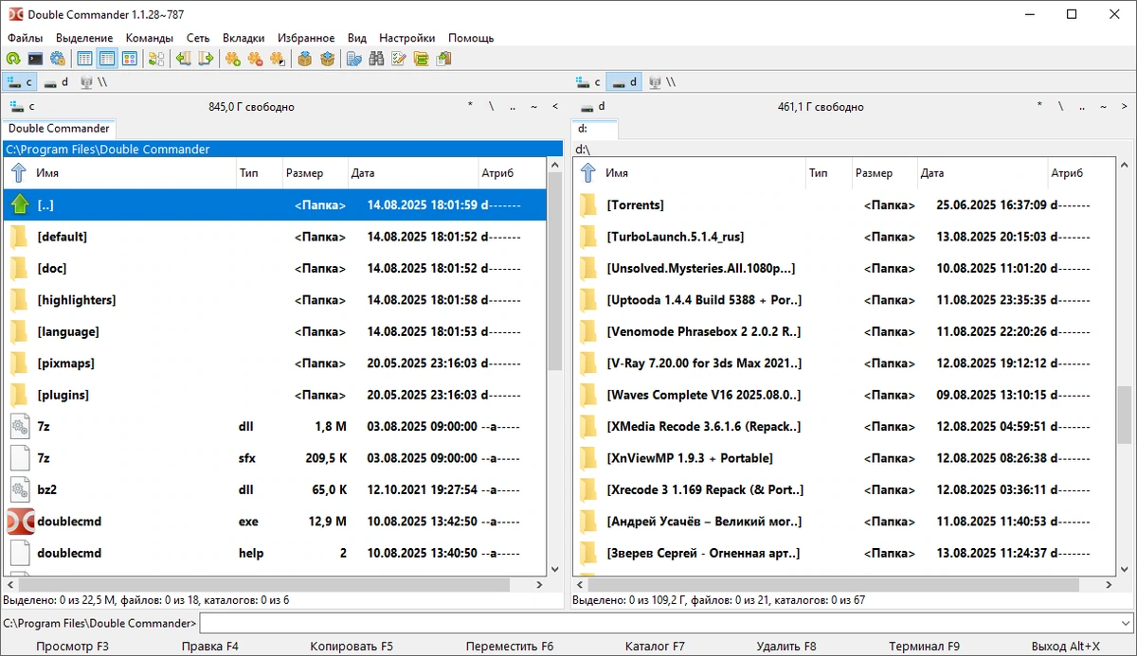
Task: Toggle the highlighted Columns view mode
Action: click(x=107, y=59)
